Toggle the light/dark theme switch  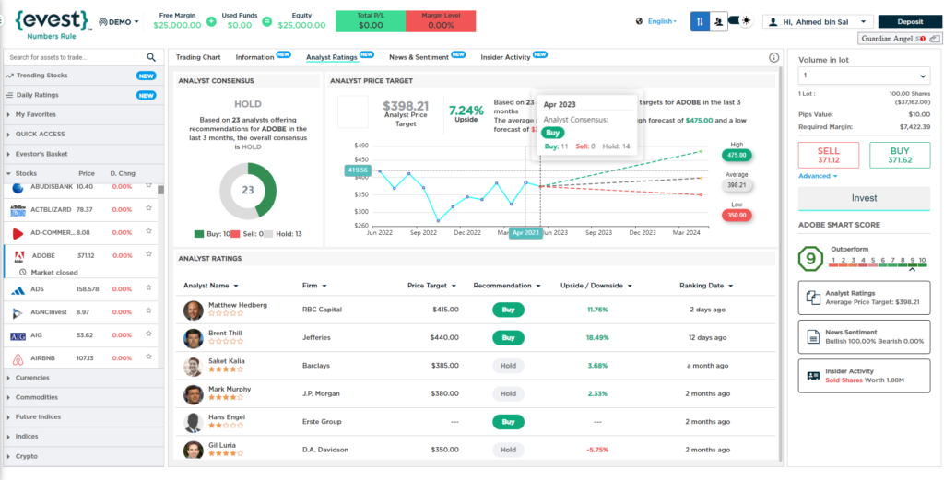[x=740, y=21]
